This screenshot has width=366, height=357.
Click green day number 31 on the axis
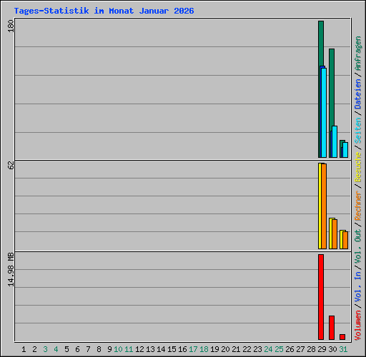[343, 349]
